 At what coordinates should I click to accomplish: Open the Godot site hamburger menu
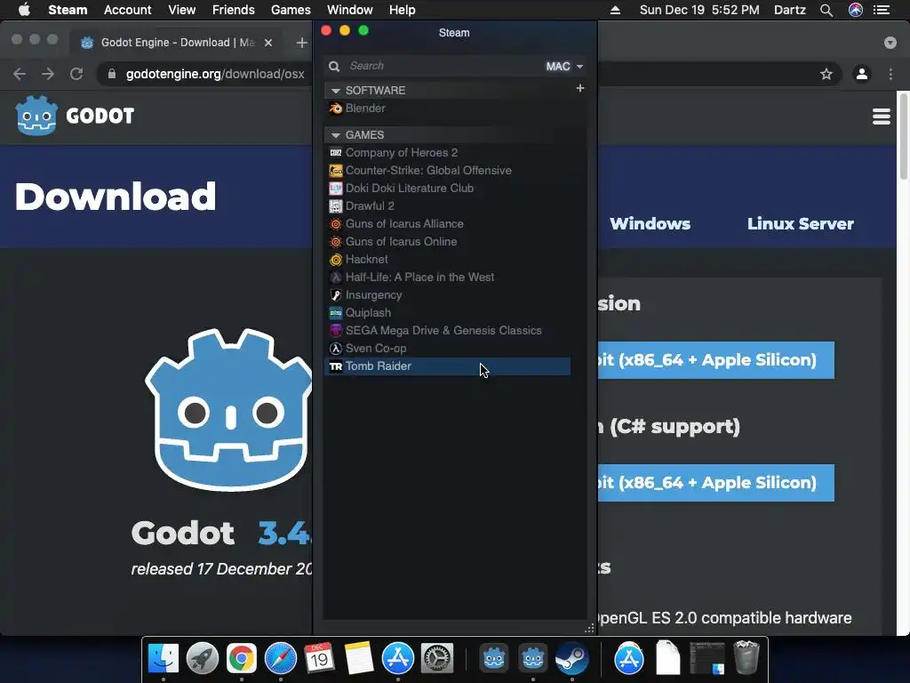tap(881, 117)
